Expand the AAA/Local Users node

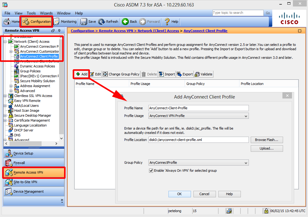point(5,106)
